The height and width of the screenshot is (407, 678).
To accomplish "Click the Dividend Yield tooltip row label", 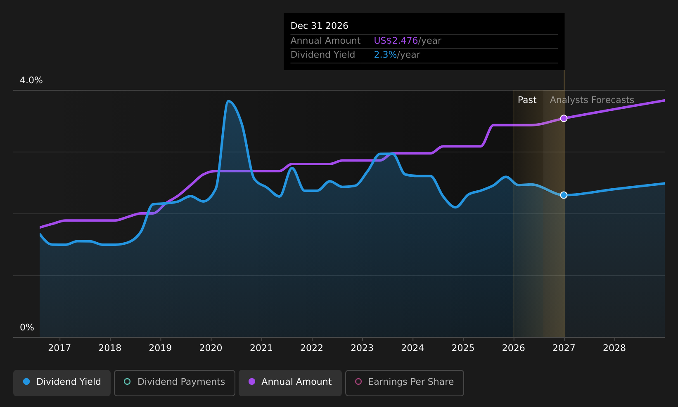I will coord(322,55).
